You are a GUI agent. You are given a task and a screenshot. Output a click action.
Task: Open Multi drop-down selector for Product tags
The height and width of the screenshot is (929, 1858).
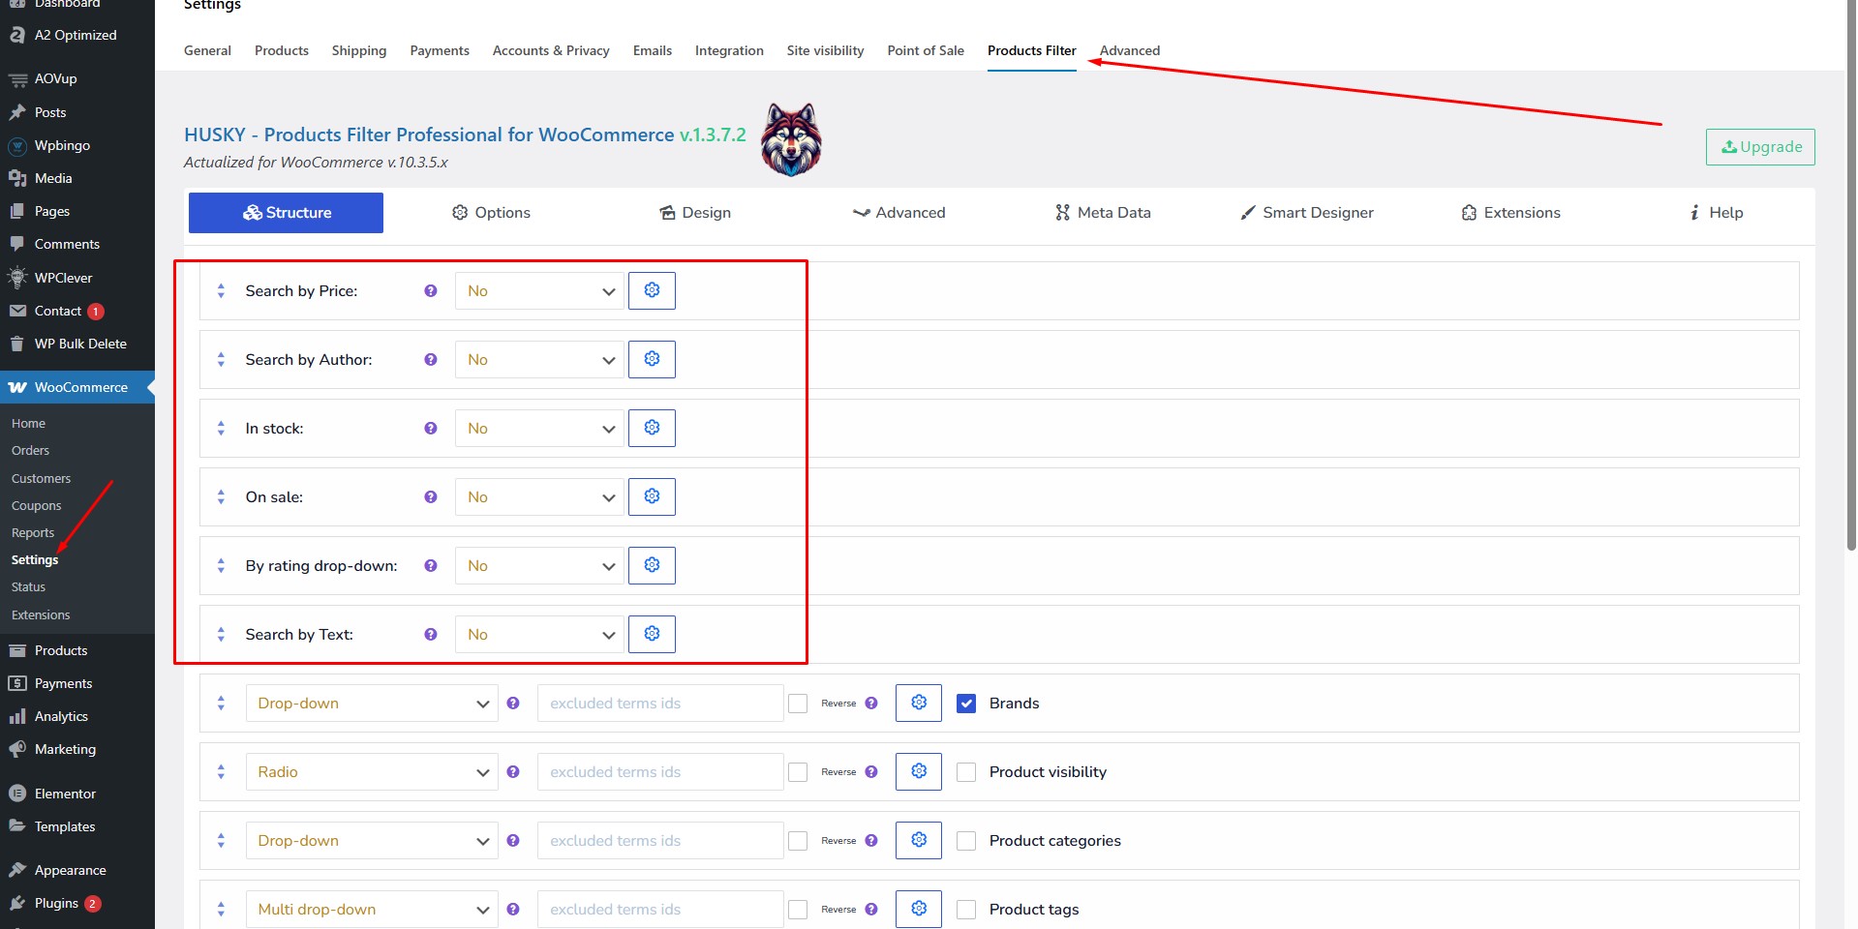pos(372,909)
